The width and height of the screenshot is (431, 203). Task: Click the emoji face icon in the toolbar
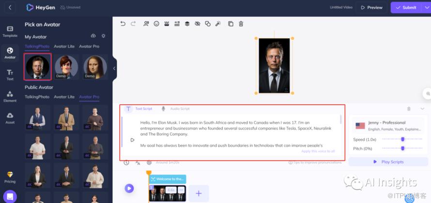pyautogui.click(x=156, y=24)
